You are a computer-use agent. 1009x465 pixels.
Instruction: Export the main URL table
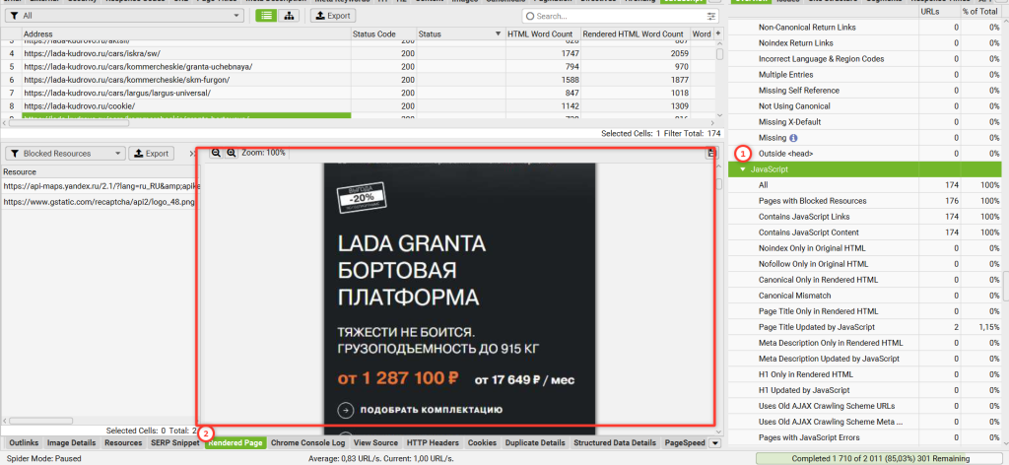coord(333,16)
